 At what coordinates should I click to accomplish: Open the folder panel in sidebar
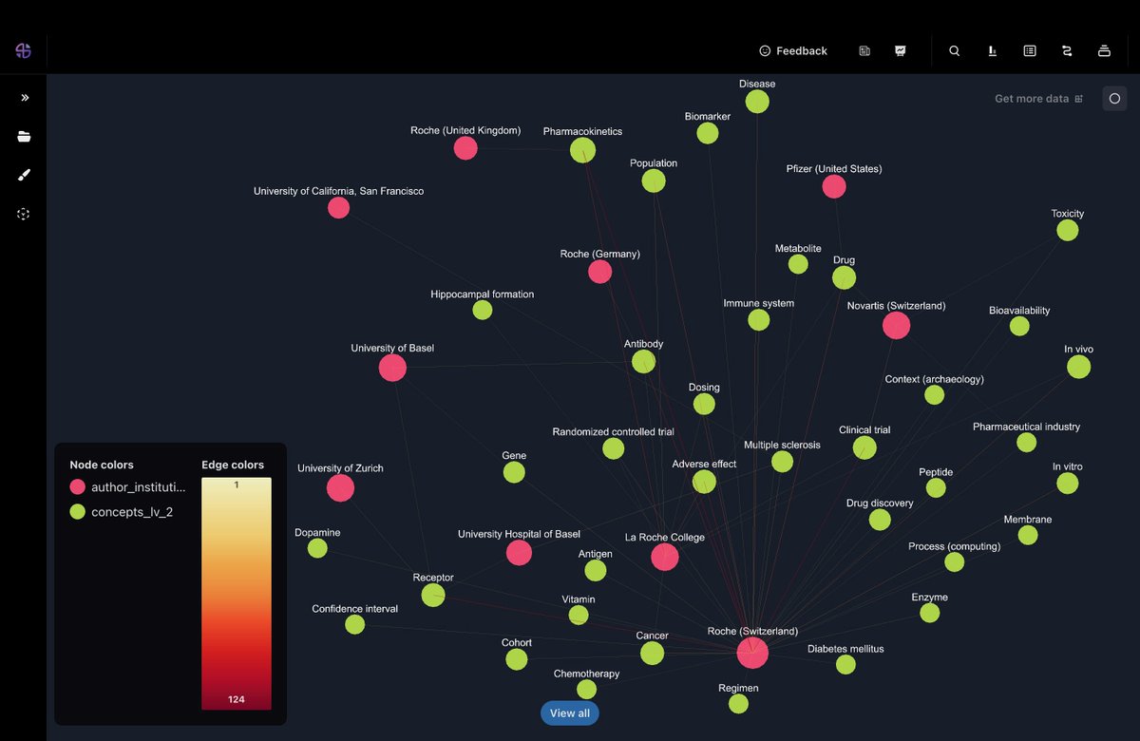(24, 137)
